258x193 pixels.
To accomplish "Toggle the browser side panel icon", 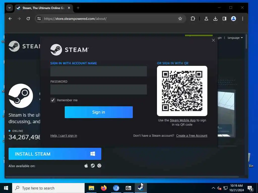I will 224,19.
